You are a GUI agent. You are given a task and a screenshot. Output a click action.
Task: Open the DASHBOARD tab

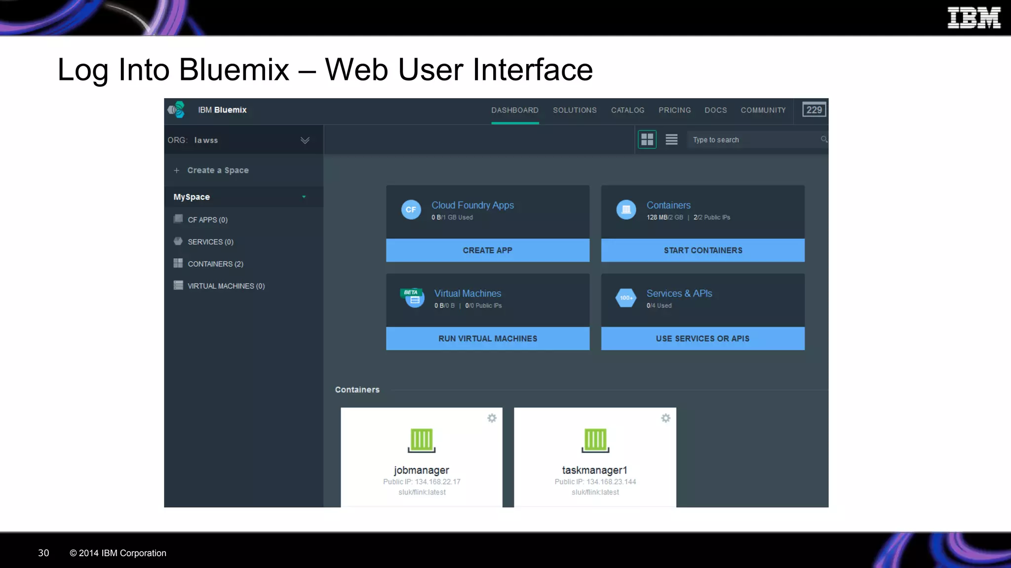515,110
